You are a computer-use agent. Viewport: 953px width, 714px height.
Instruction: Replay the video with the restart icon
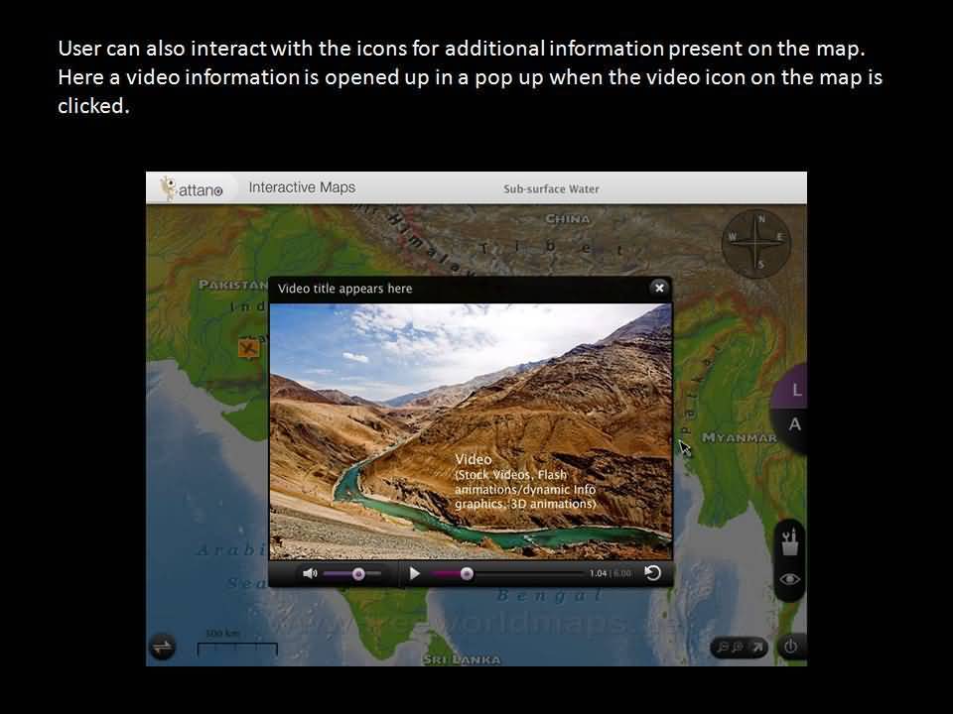[653, 573]
